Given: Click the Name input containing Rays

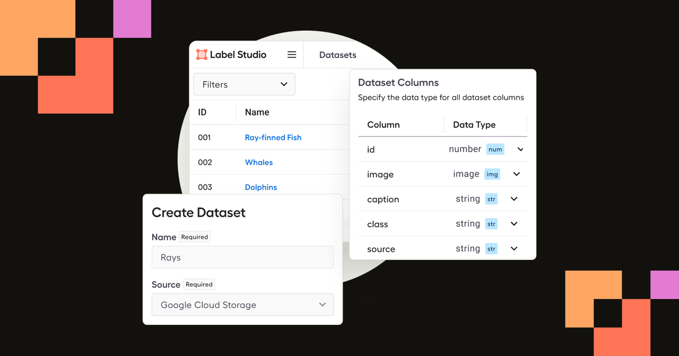Looking at the screenshot, I should click(242, 257).
